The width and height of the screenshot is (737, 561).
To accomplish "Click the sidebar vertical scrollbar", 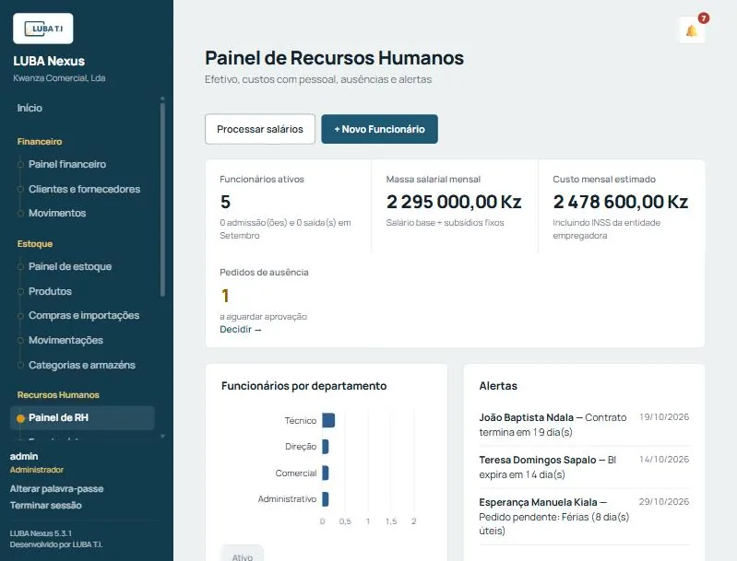I will coord(162,200).
